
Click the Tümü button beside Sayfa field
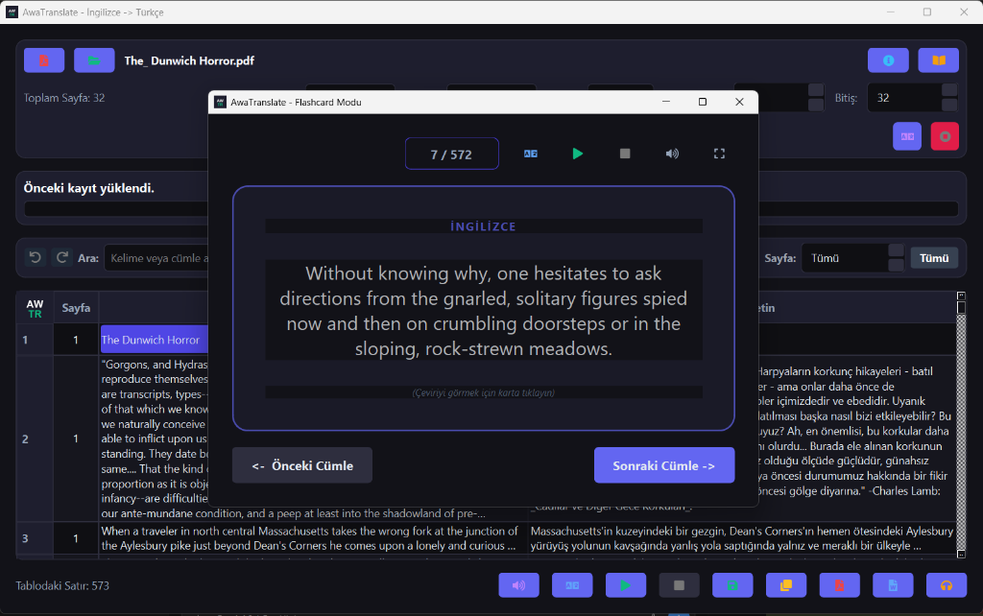934,258
